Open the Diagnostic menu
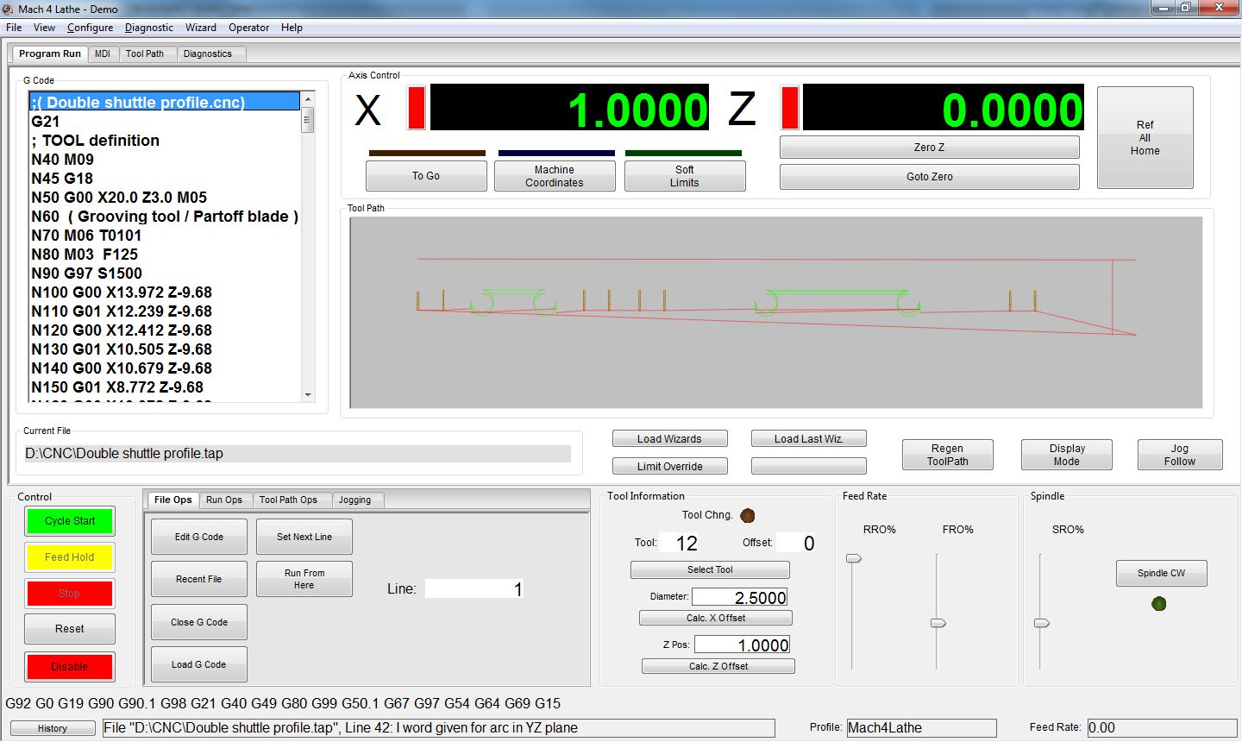 tap(149, 28)
